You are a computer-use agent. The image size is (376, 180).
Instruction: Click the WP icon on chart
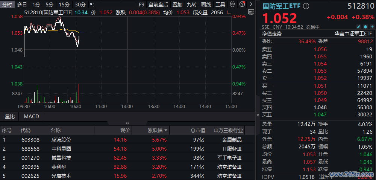click(x=251, y=12)
